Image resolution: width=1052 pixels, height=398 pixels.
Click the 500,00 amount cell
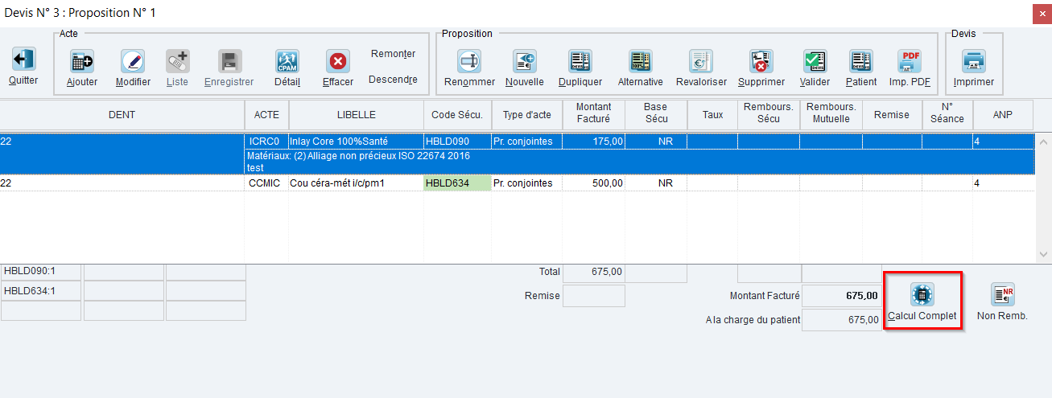click(x=594, y=183)
